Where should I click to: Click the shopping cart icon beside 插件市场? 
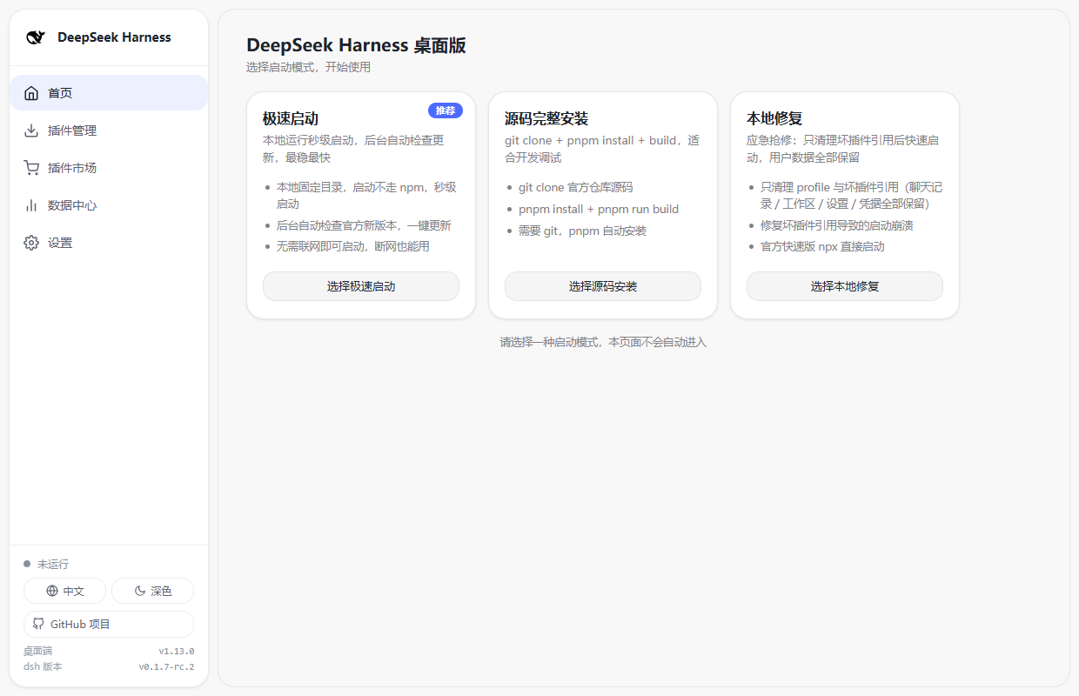tap(31, 168)
